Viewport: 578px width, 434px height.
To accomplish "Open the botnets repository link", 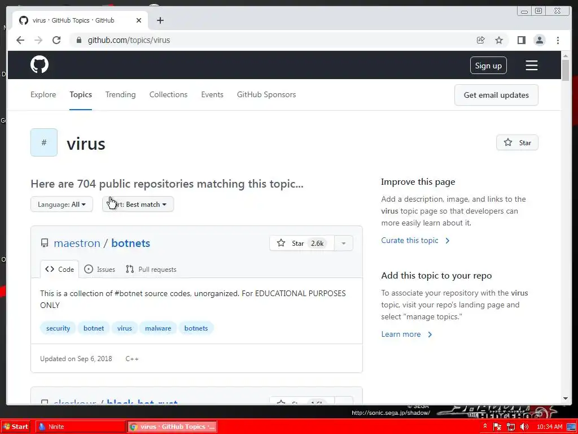I will click(x=131, y=243).
